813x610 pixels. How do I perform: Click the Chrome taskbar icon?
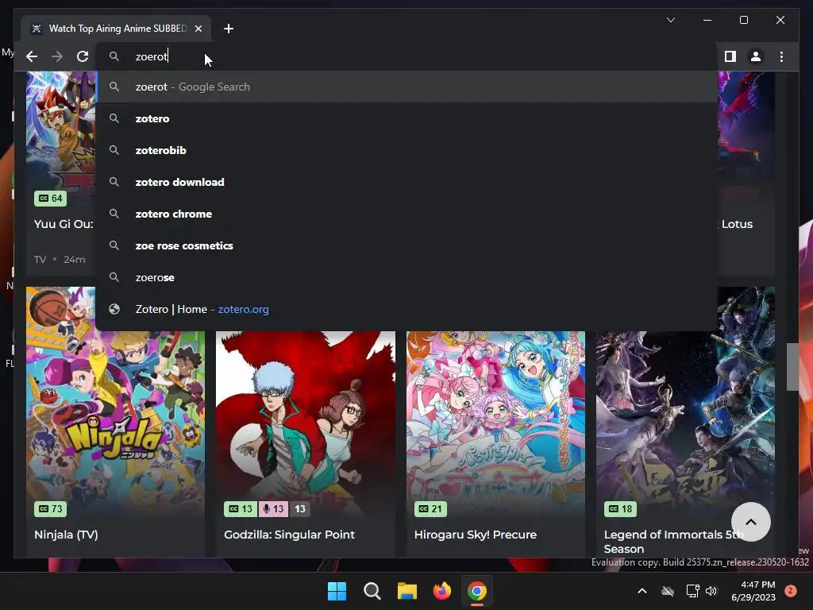click(477, 591)
